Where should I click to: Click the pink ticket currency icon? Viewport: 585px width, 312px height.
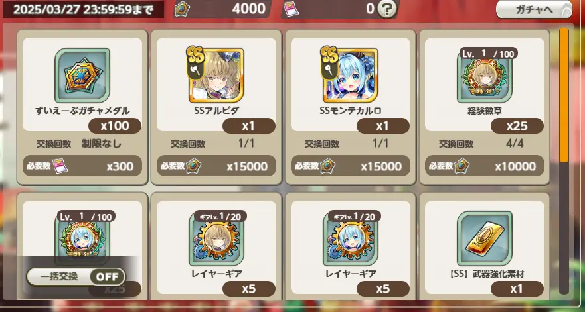[291, 9]
